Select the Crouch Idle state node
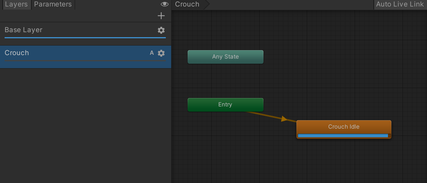The image size is (427, 183). (x=344, y=129)
